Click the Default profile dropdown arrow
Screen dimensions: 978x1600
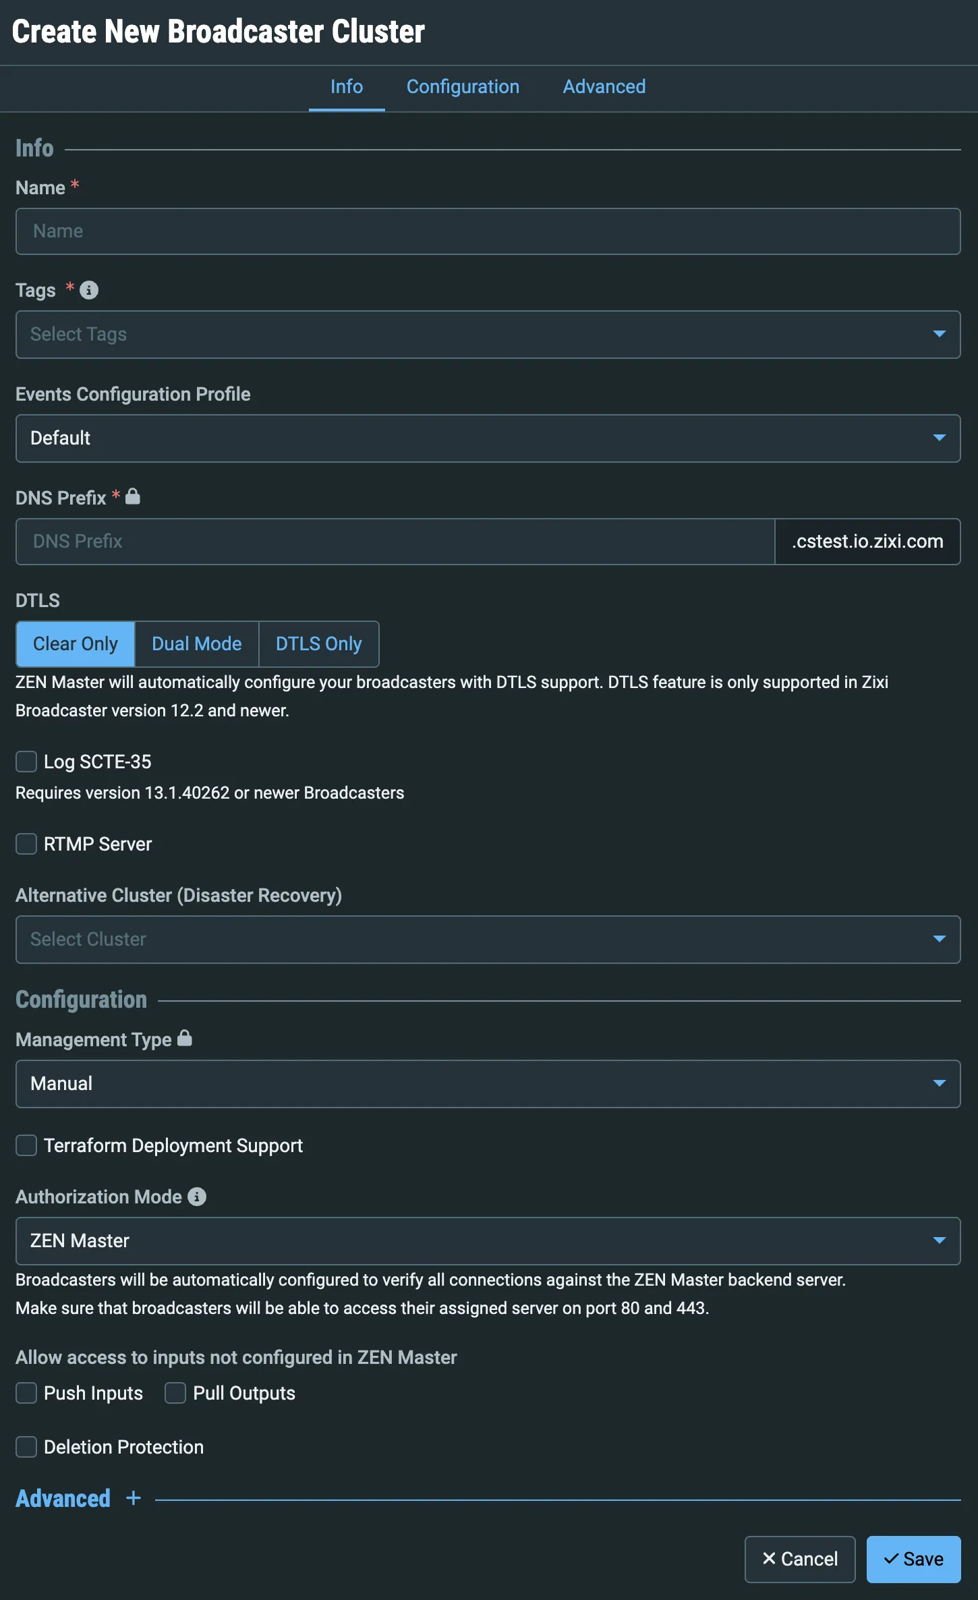pos(939,438)
